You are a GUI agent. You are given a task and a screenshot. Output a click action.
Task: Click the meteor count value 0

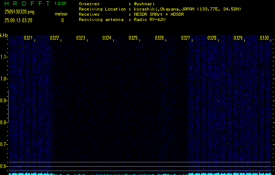pyautogui.click(x=63, y=21)
